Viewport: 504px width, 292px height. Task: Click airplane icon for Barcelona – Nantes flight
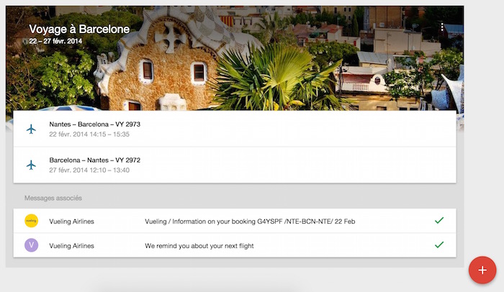coord(31,165)
